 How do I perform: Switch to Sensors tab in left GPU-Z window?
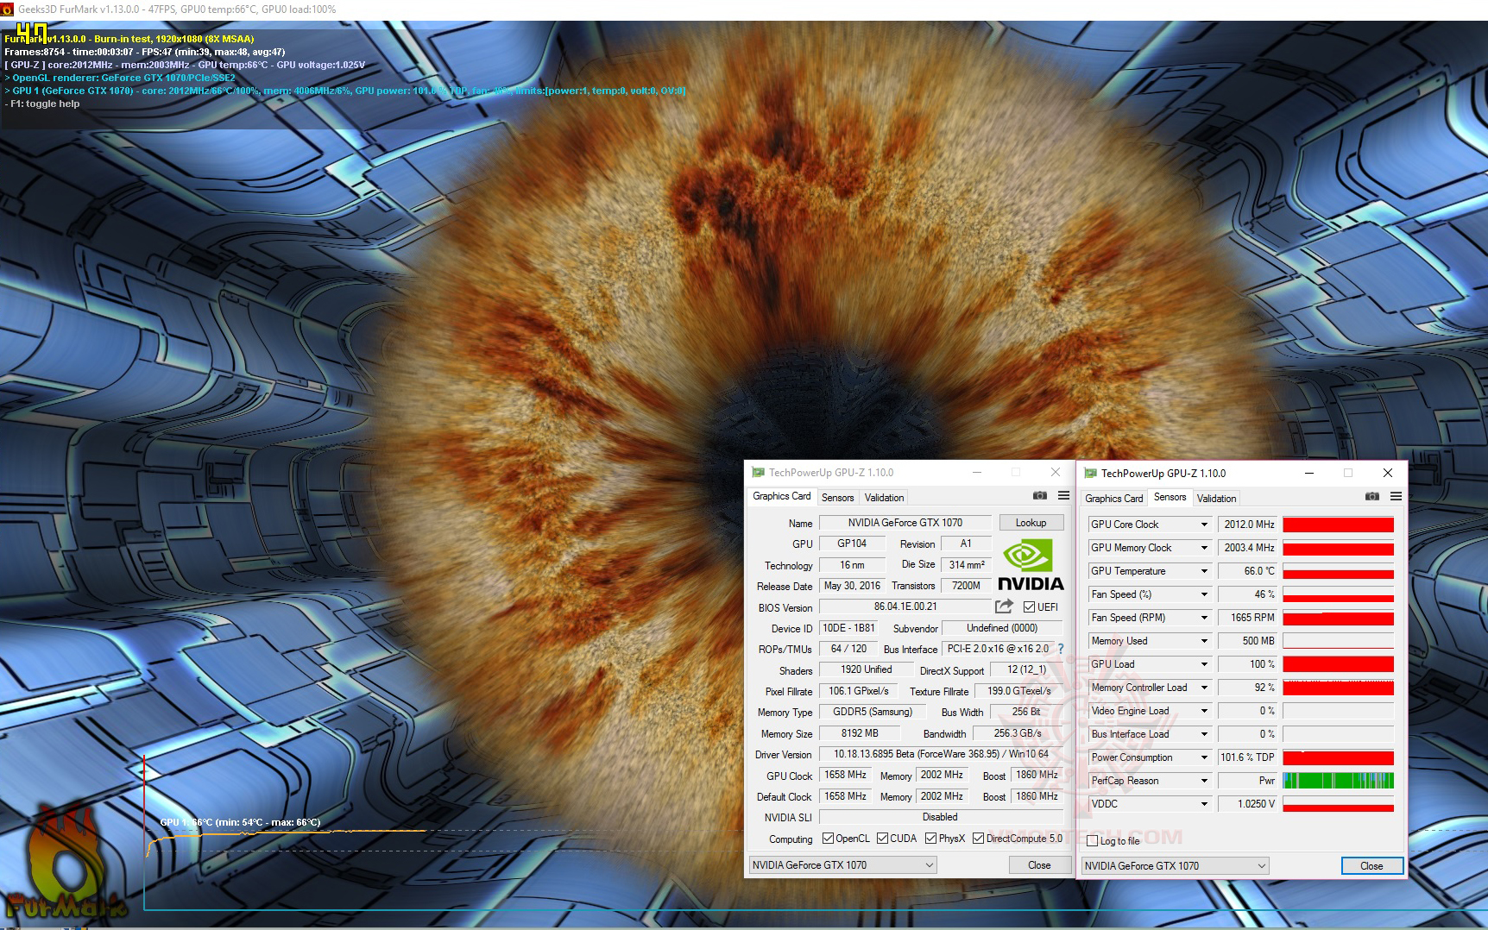click(x=837, y=498)
